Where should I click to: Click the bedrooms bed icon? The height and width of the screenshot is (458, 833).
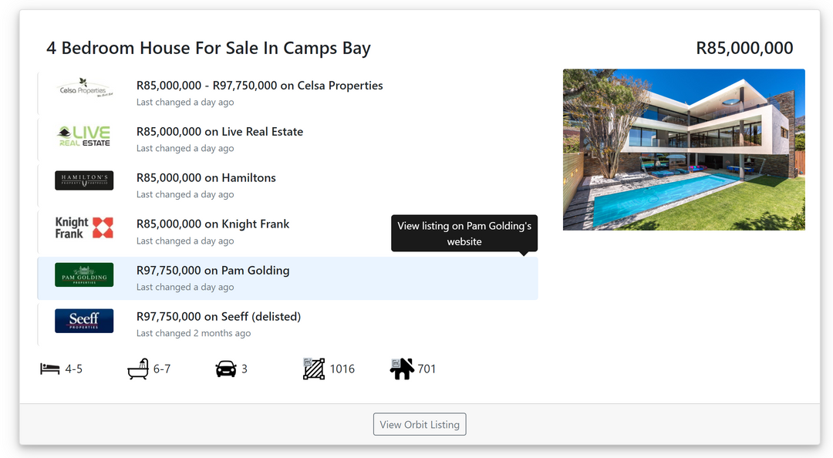pyautogui.click(x=50, y=369)
